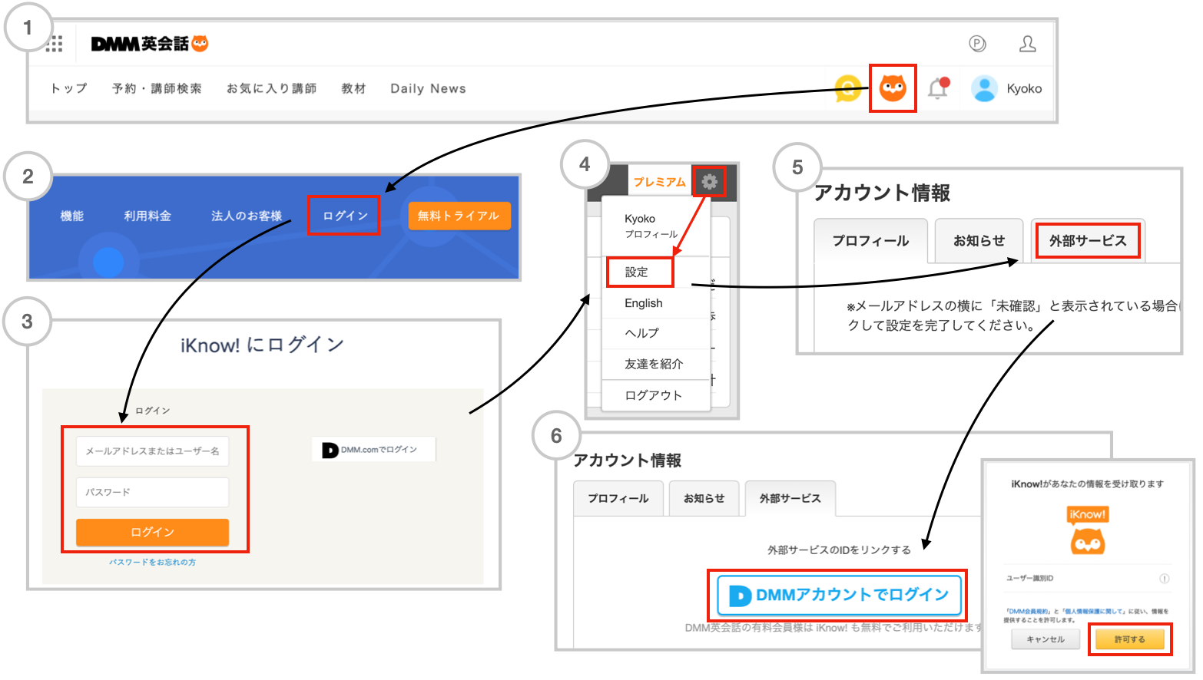The image size is (1203, 680).
Task: Select 友達を紹介 in the dropdown menu
Action: point(655,364)
